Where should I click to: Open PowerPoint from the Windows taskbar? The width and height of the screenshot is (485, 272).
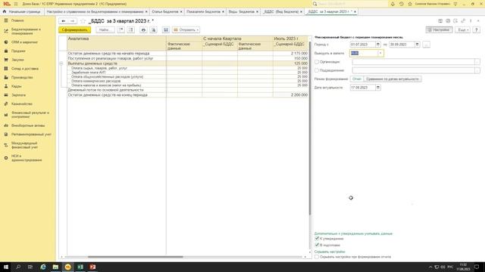point(92,267)
